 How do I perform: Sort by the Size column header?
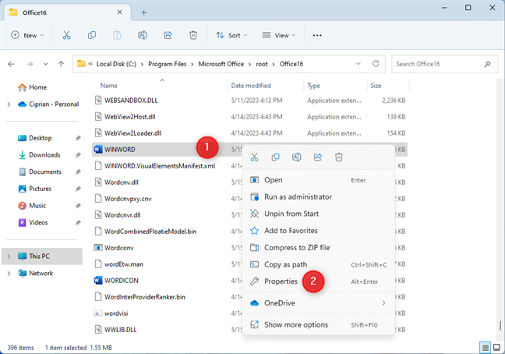(376, 86)
